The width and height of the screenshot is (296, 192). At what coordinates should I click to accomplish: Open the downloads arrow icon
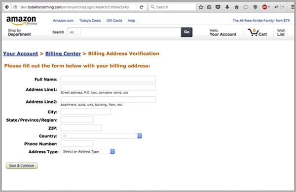click(x=227, y=7)
